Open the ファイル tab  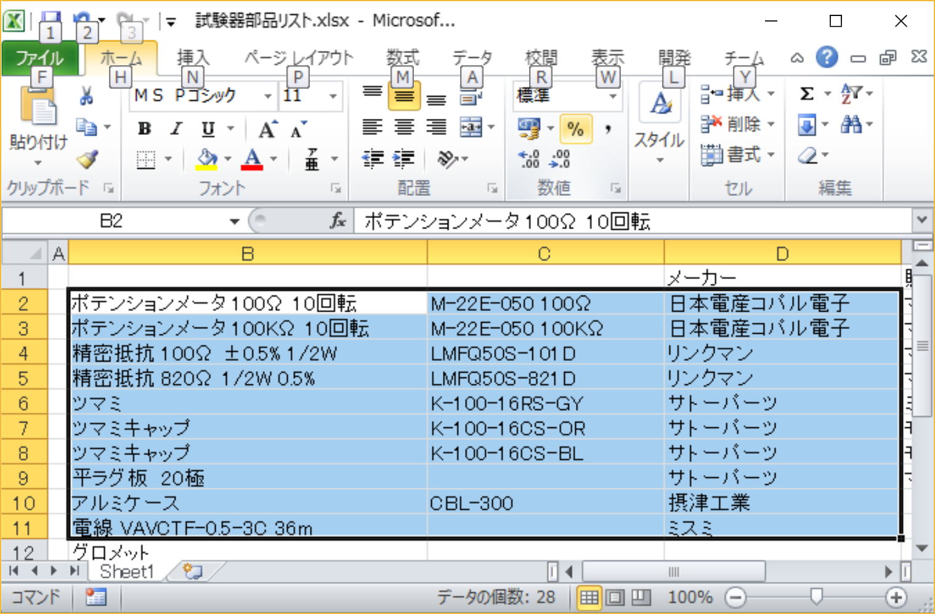pos(40,59)
